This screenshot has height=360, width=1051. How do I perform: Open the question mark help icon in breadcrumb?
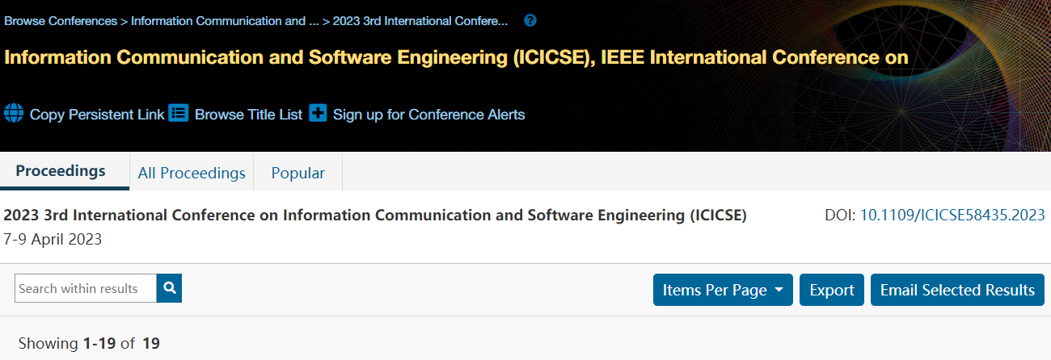(530, 21)
